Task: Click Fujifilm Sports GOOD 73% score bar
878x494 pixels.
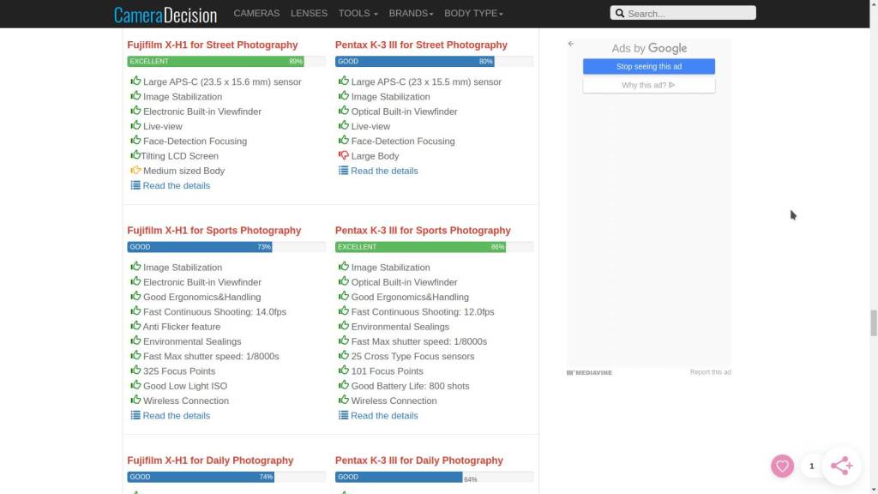Action: pos(199,247)
